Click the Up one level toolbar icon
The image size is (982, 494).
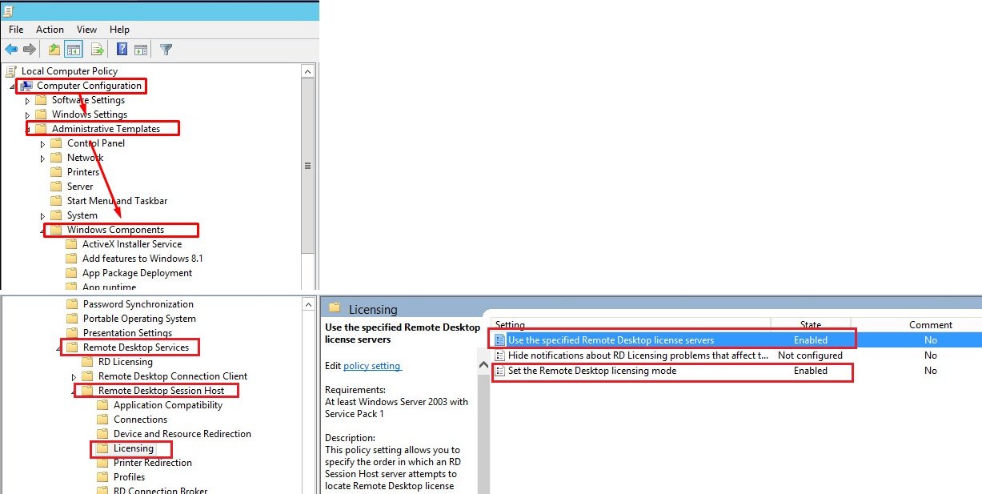point(54,50)
